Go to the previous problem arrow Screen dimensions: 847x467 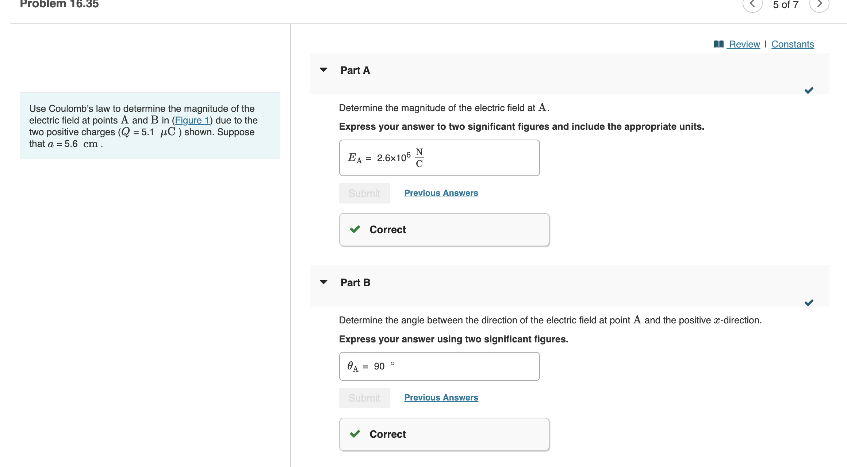[752, 4]
